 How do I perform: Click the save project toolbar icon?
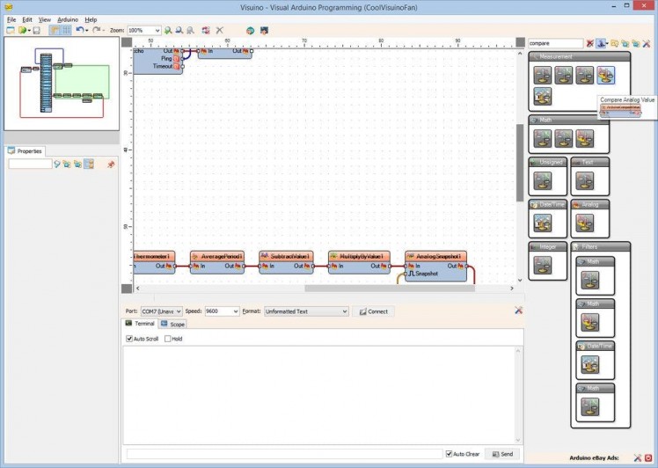point(36,30)
